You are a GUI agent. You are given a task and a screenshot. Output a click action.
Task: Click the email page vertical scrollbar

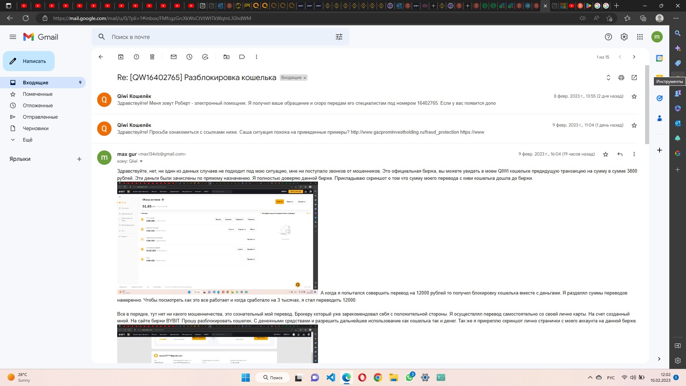click(x=647, y=105)
